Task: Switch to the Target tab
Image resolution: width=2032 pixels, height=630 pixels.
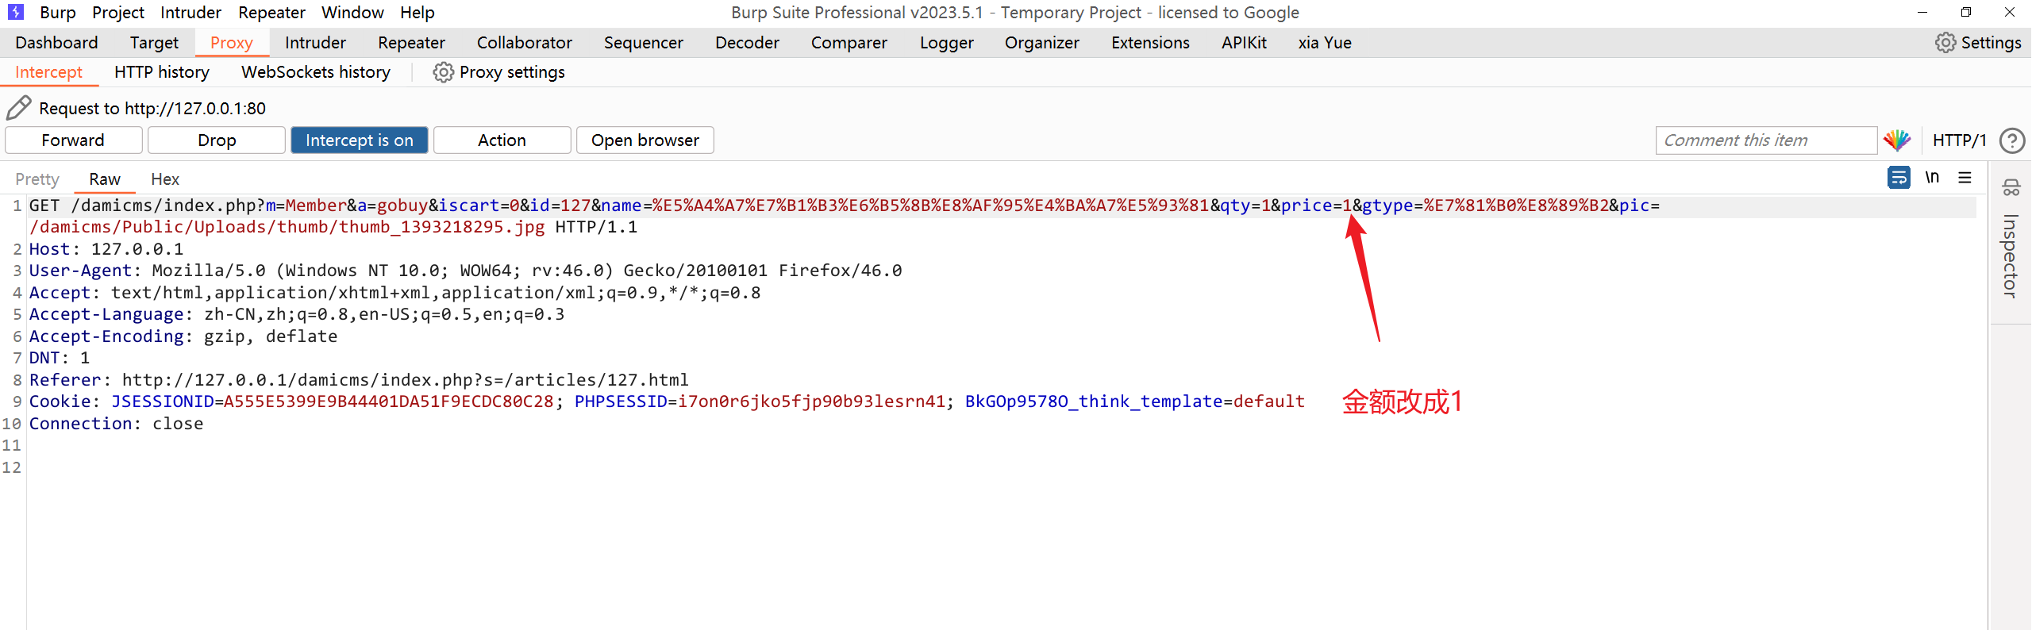Action: (154, 43)
